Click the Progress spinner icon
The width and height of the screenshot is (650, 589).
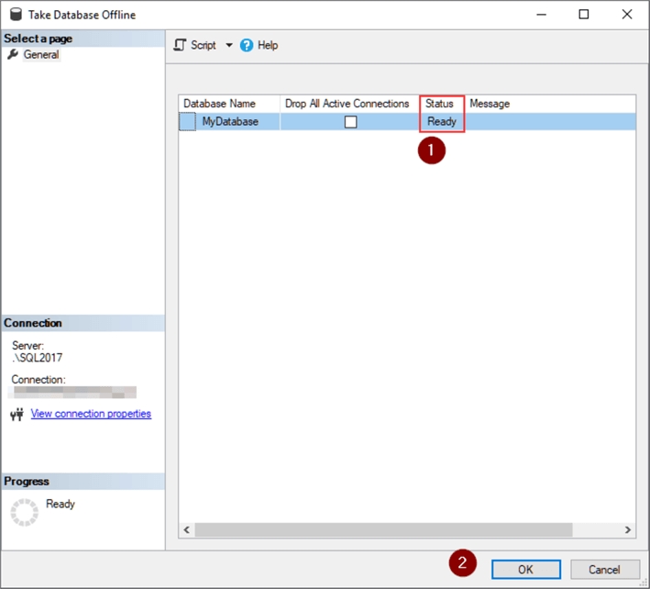25,512
